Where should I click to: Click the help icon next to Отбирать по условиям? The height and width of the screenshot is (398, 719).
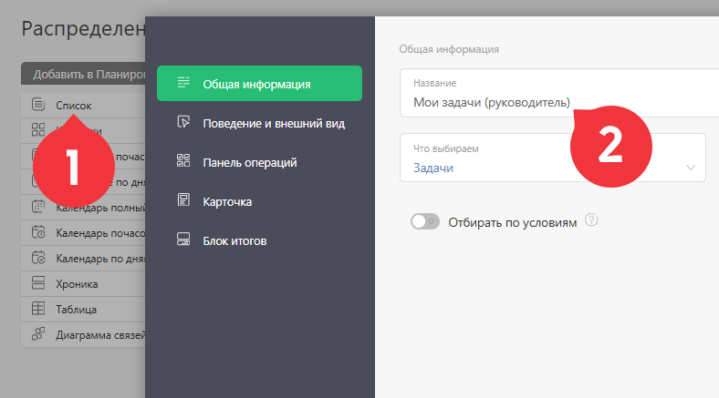pyautogui.click(x=591, y=220)
